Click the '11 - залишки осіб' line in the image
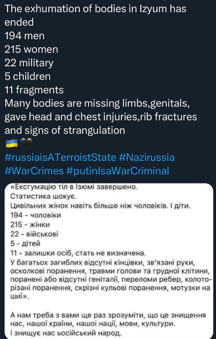This screenshot has width=216, height=339. tap(78, 253)
